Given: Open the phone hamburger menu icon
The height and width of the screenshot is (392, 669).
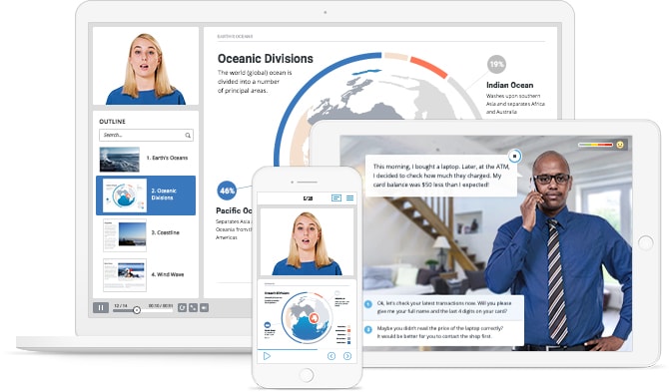Looking at the screenshot, I should (x=349, y=198).
